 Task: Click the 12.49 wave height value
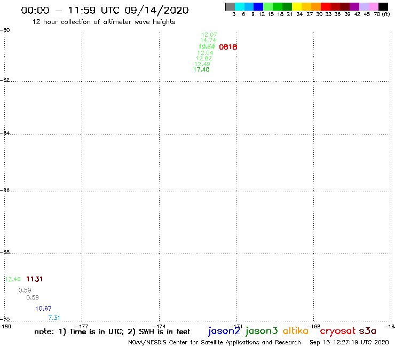pyautogui.click(x=202, y=64)
